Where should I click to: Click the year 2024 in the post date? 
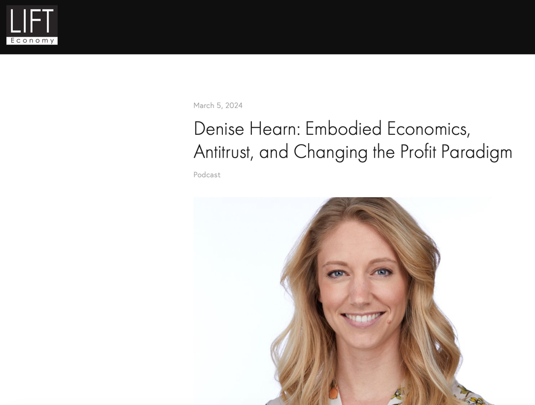pyautogui.click(x=234, y=105)
